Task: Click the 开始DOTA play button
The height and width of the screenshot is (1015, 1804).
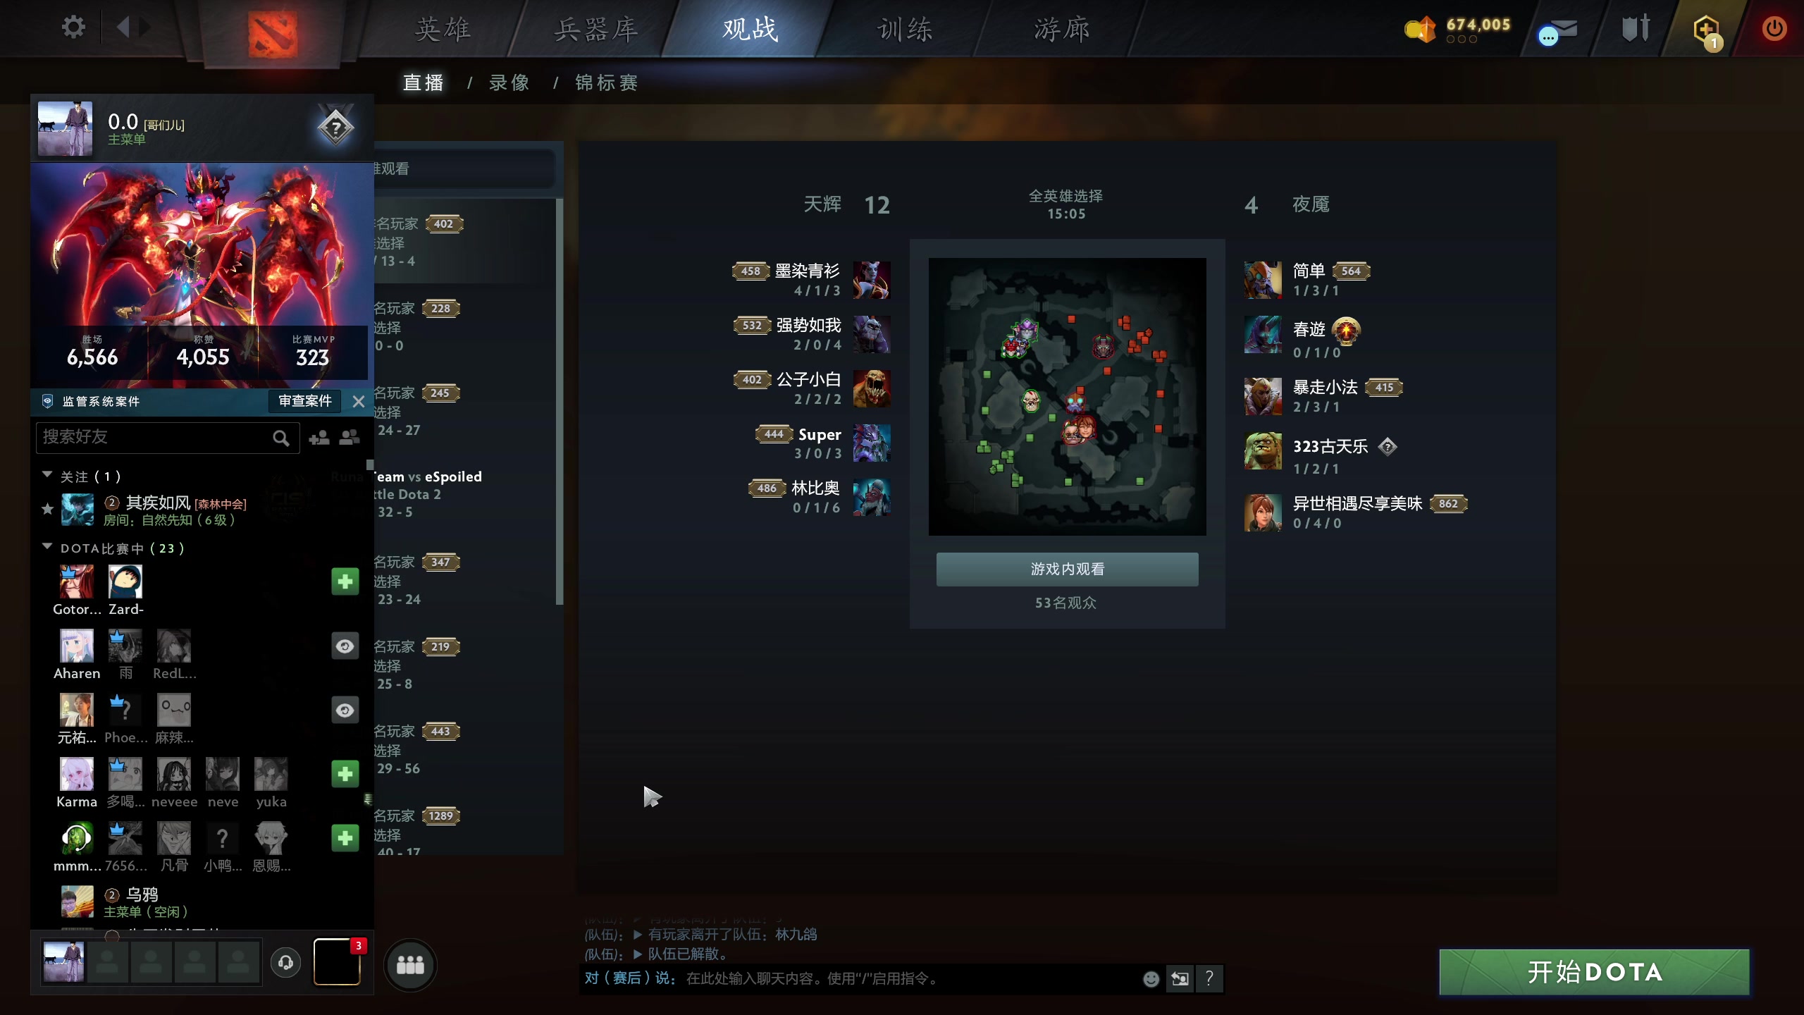Action: tap(1594, 972)
